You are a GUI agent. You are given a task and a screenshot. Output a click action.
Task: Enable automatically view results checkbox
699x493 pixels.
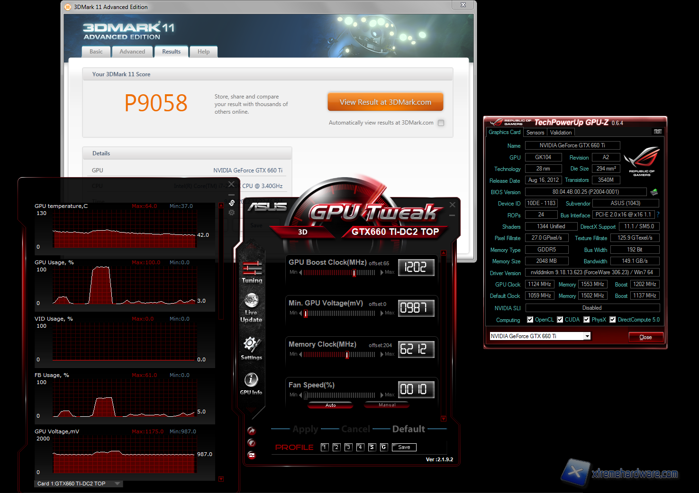441,123
